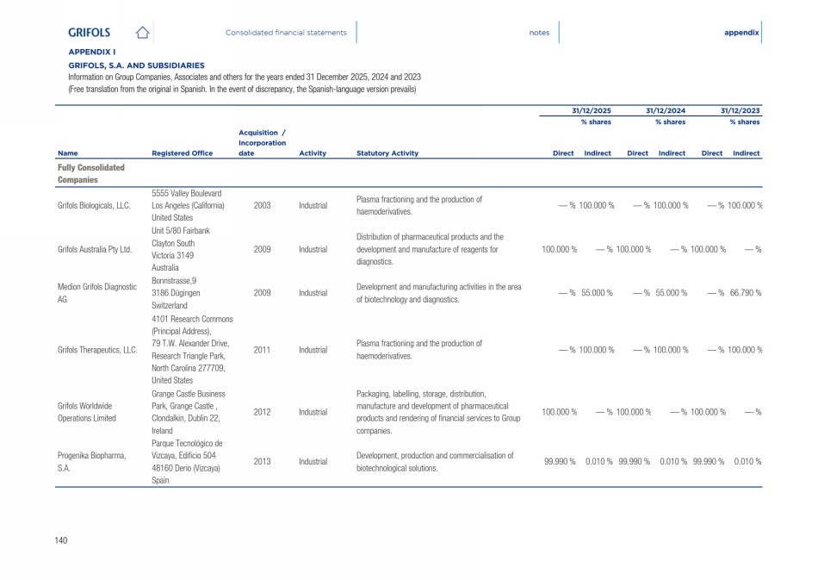
Task: Click the Statutory Activity column header
Action: [387, 153]
